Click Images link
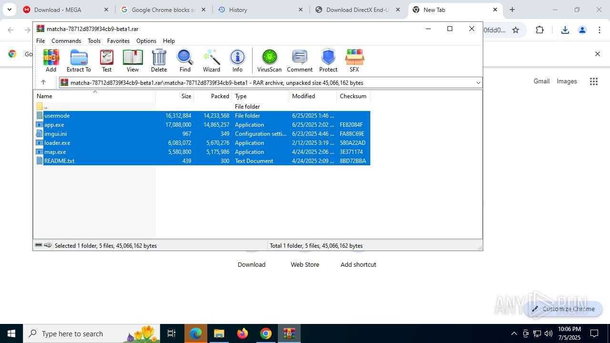The image size is (610, 343). click(x=567, y=81)
